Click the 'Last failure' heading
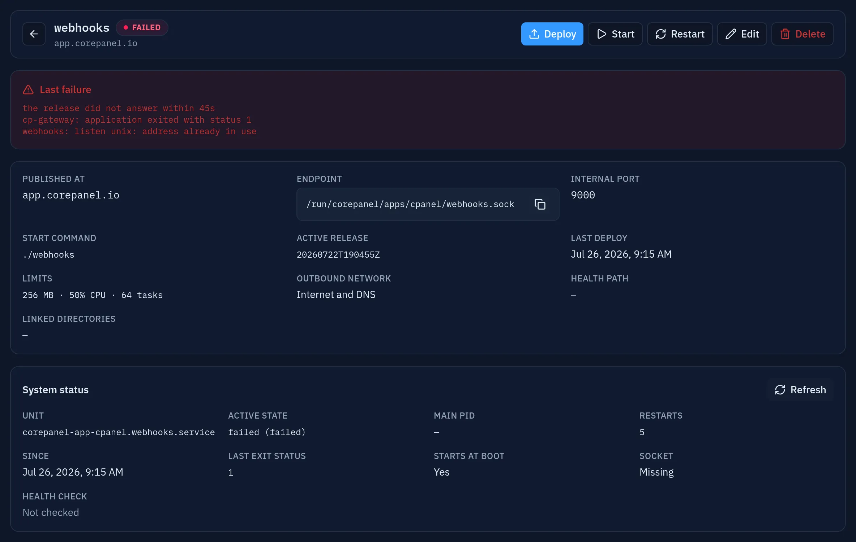The height and width of the screenshot is (542, 856). [x=65, y=89]
